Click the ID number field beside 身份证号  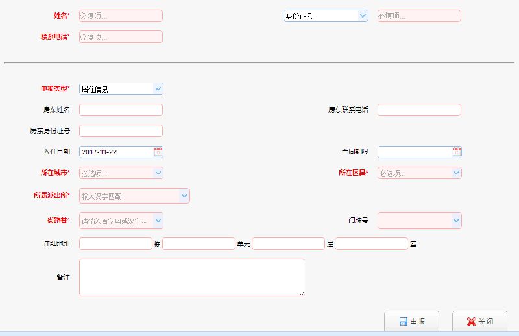coord(418,16)
